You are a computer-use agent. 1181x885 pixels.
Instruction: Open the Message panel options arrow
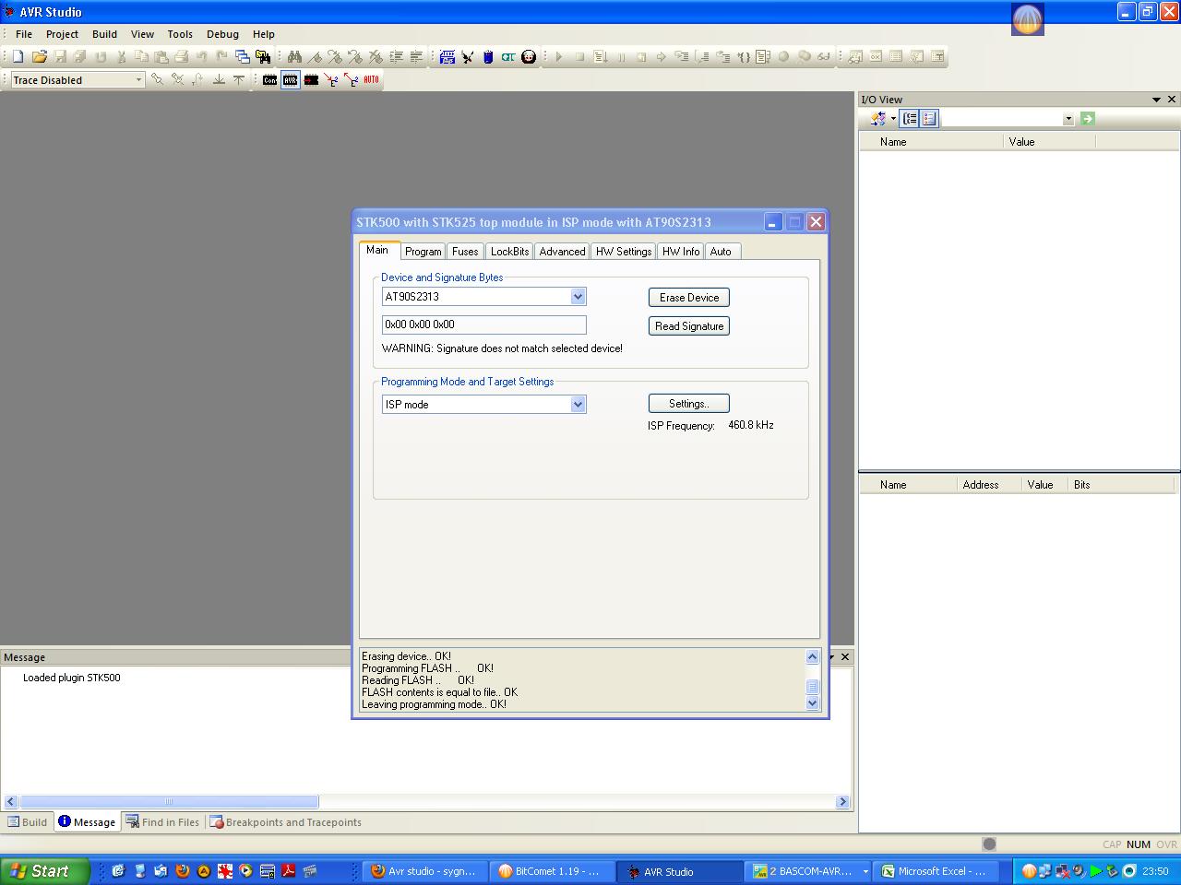click(x=830, y=657)
